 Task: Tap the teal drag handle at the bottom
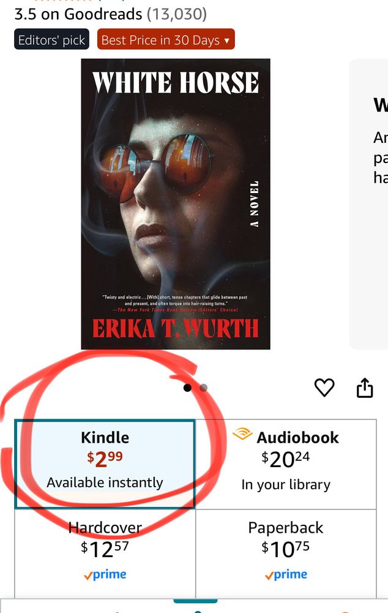195,601
